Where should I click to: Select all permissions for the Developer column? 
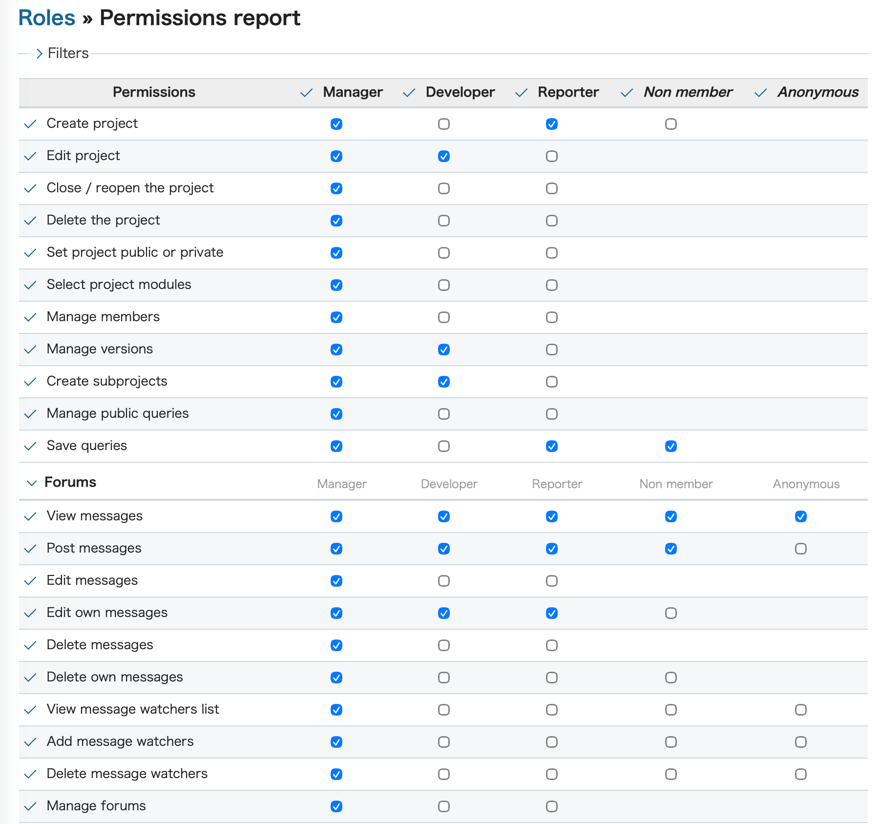[x=409, y=92]
